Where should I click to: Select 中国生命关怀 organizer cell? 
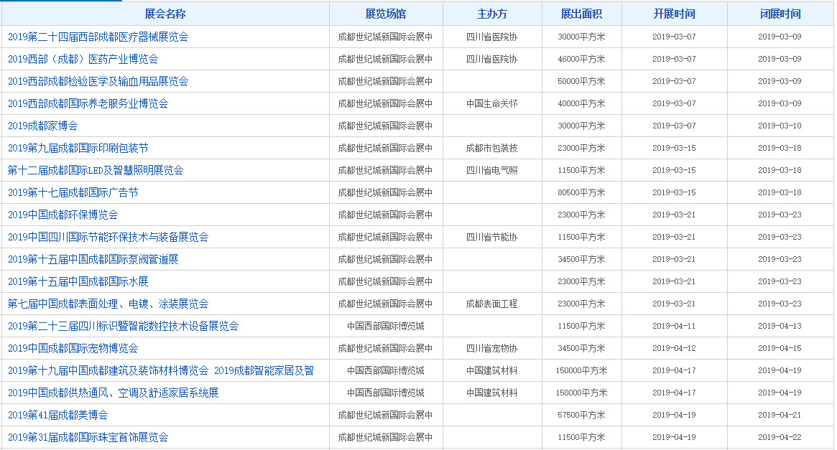[x=491, y=103]
